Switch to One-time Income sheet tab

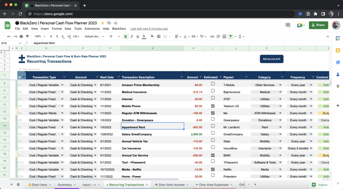pyautogui.click(x=171, y=185)
